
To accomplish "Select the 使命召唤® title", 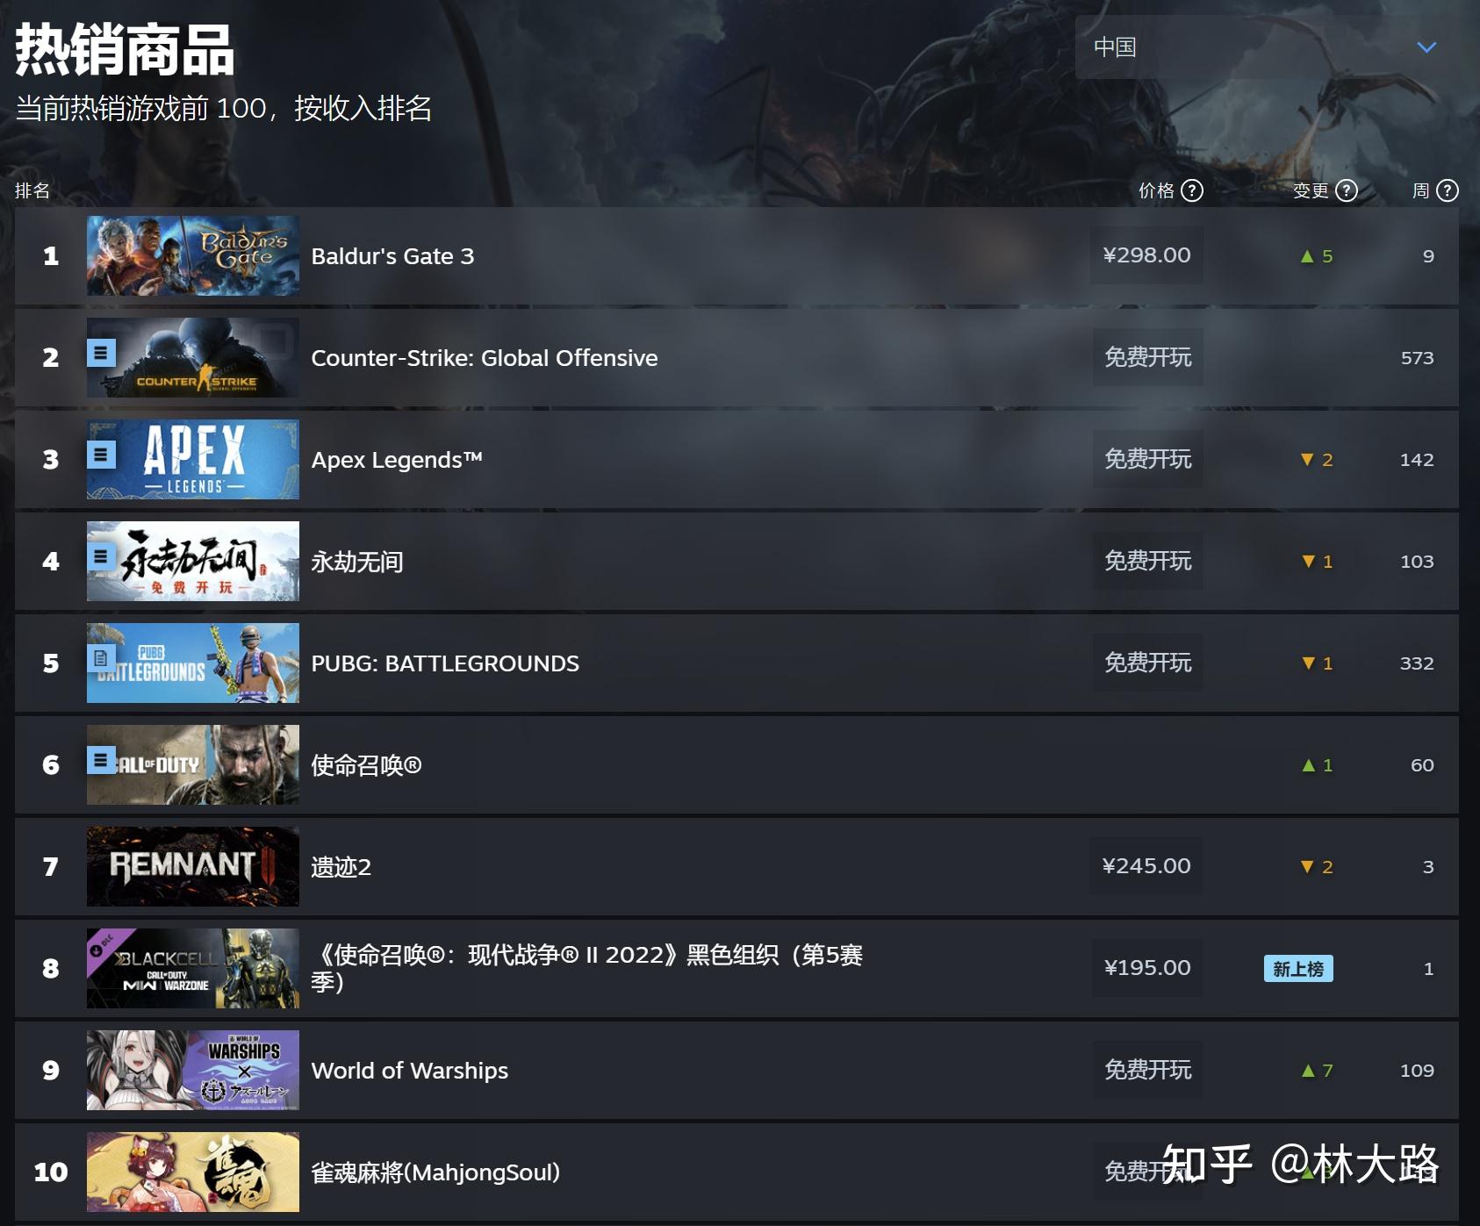I will coord(366,765).
